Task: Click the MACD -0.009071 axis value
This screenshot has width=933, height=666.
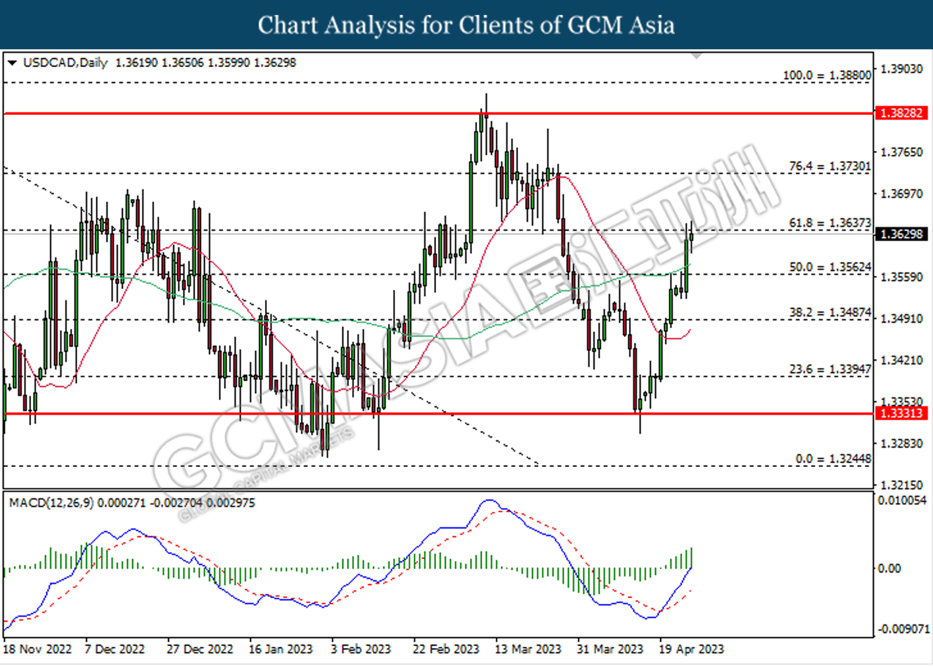Action: tap(903, 629)
